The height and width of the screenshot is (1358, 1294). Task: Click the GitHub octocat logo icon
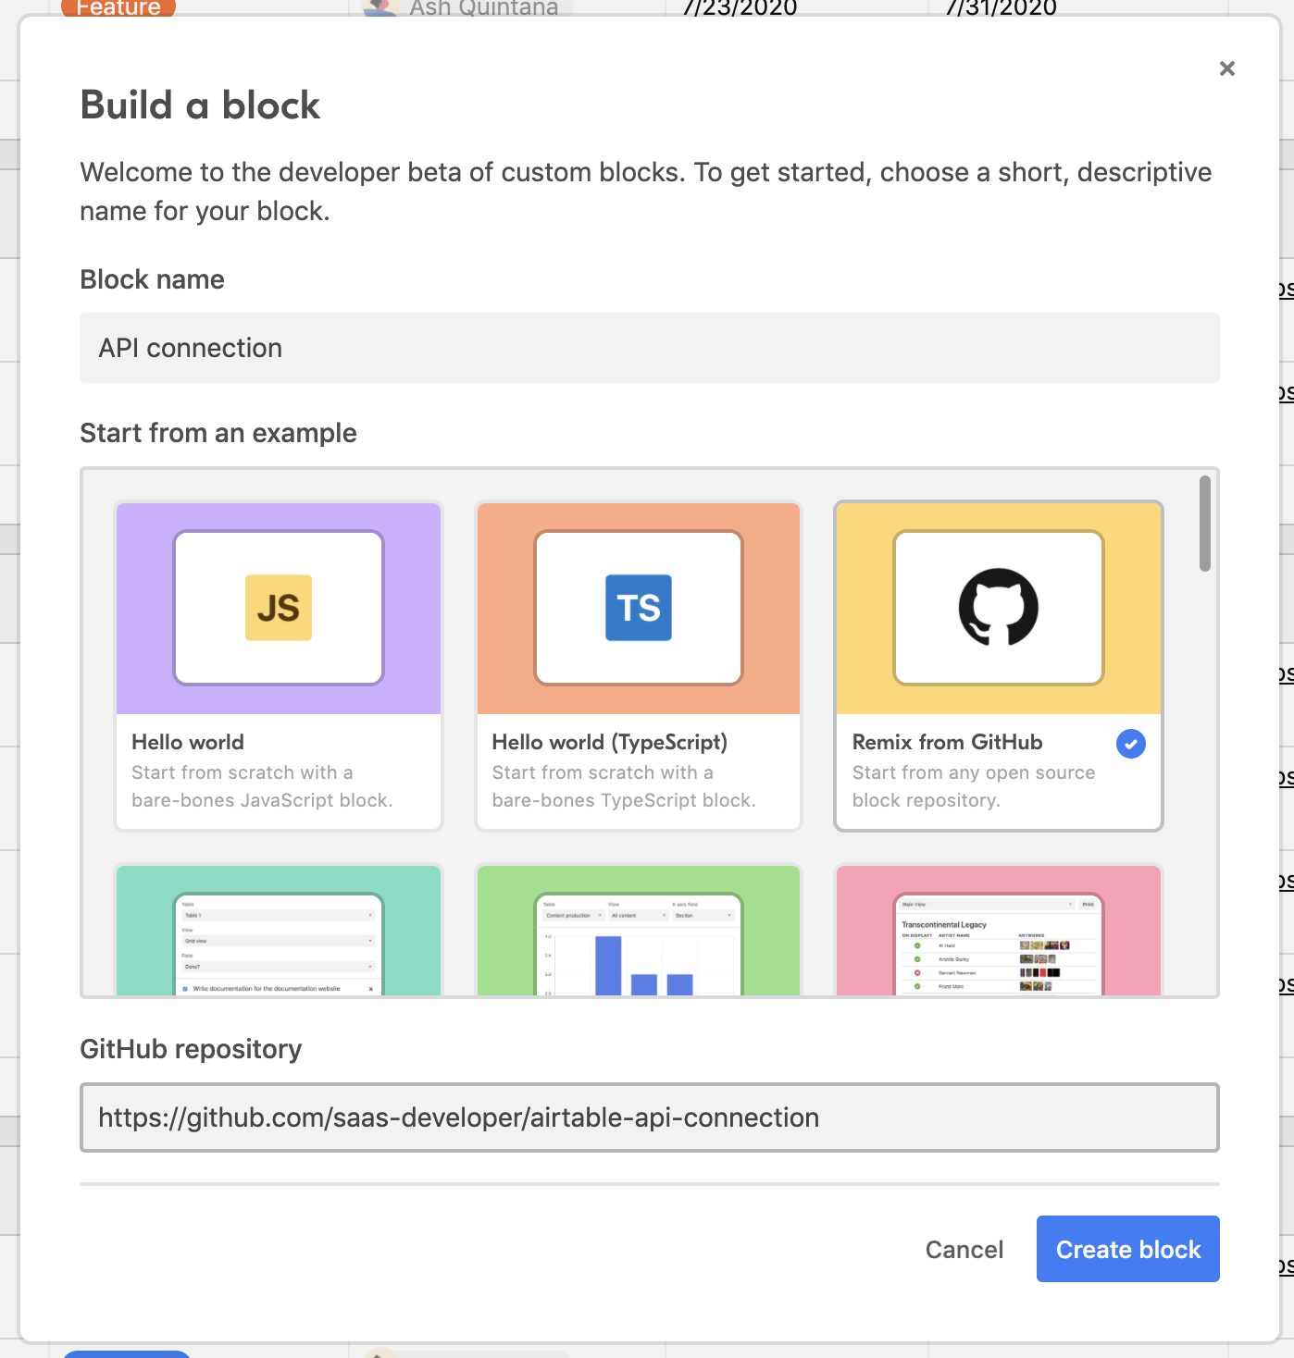(998, 608)
